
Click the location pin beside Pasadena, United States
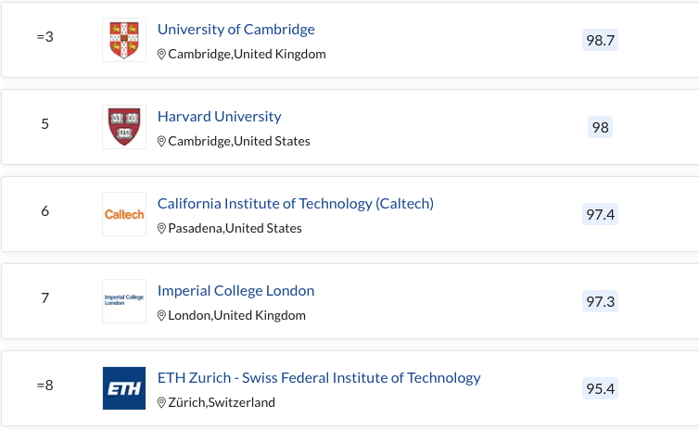pos(161,228)
